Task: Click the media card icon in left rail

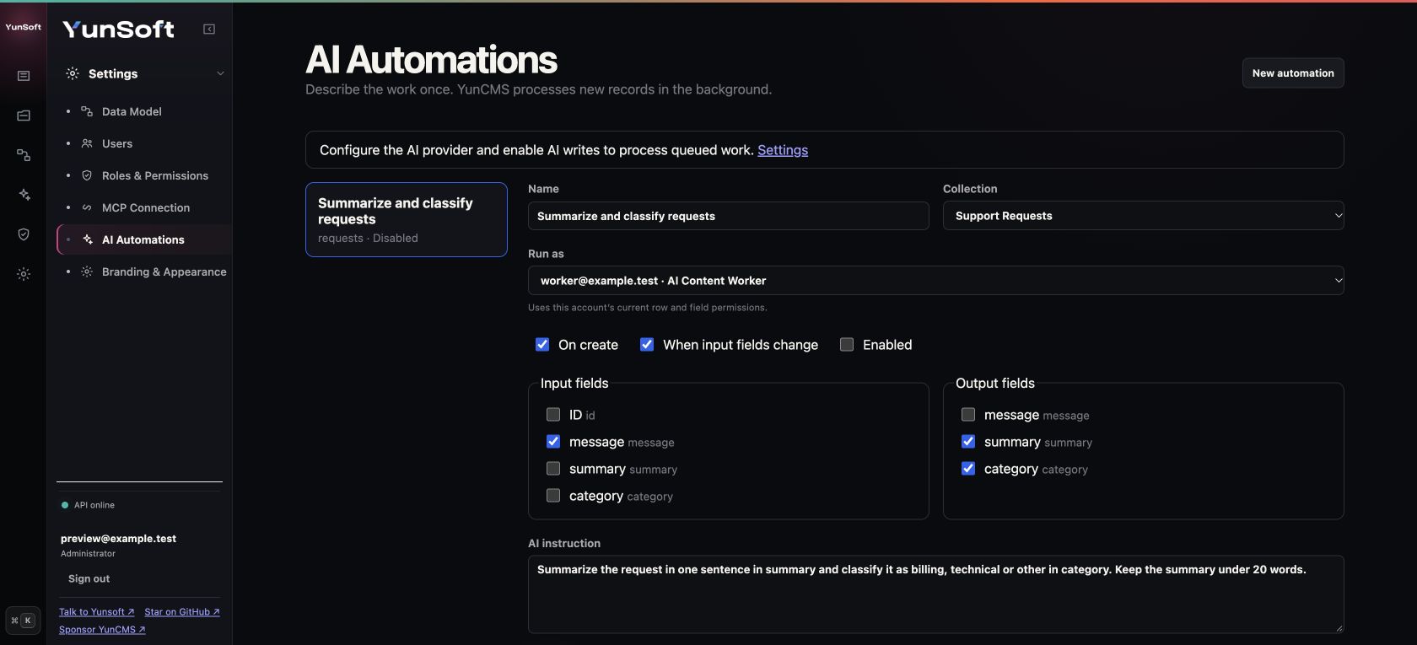Action: click(x=24, y=116)
